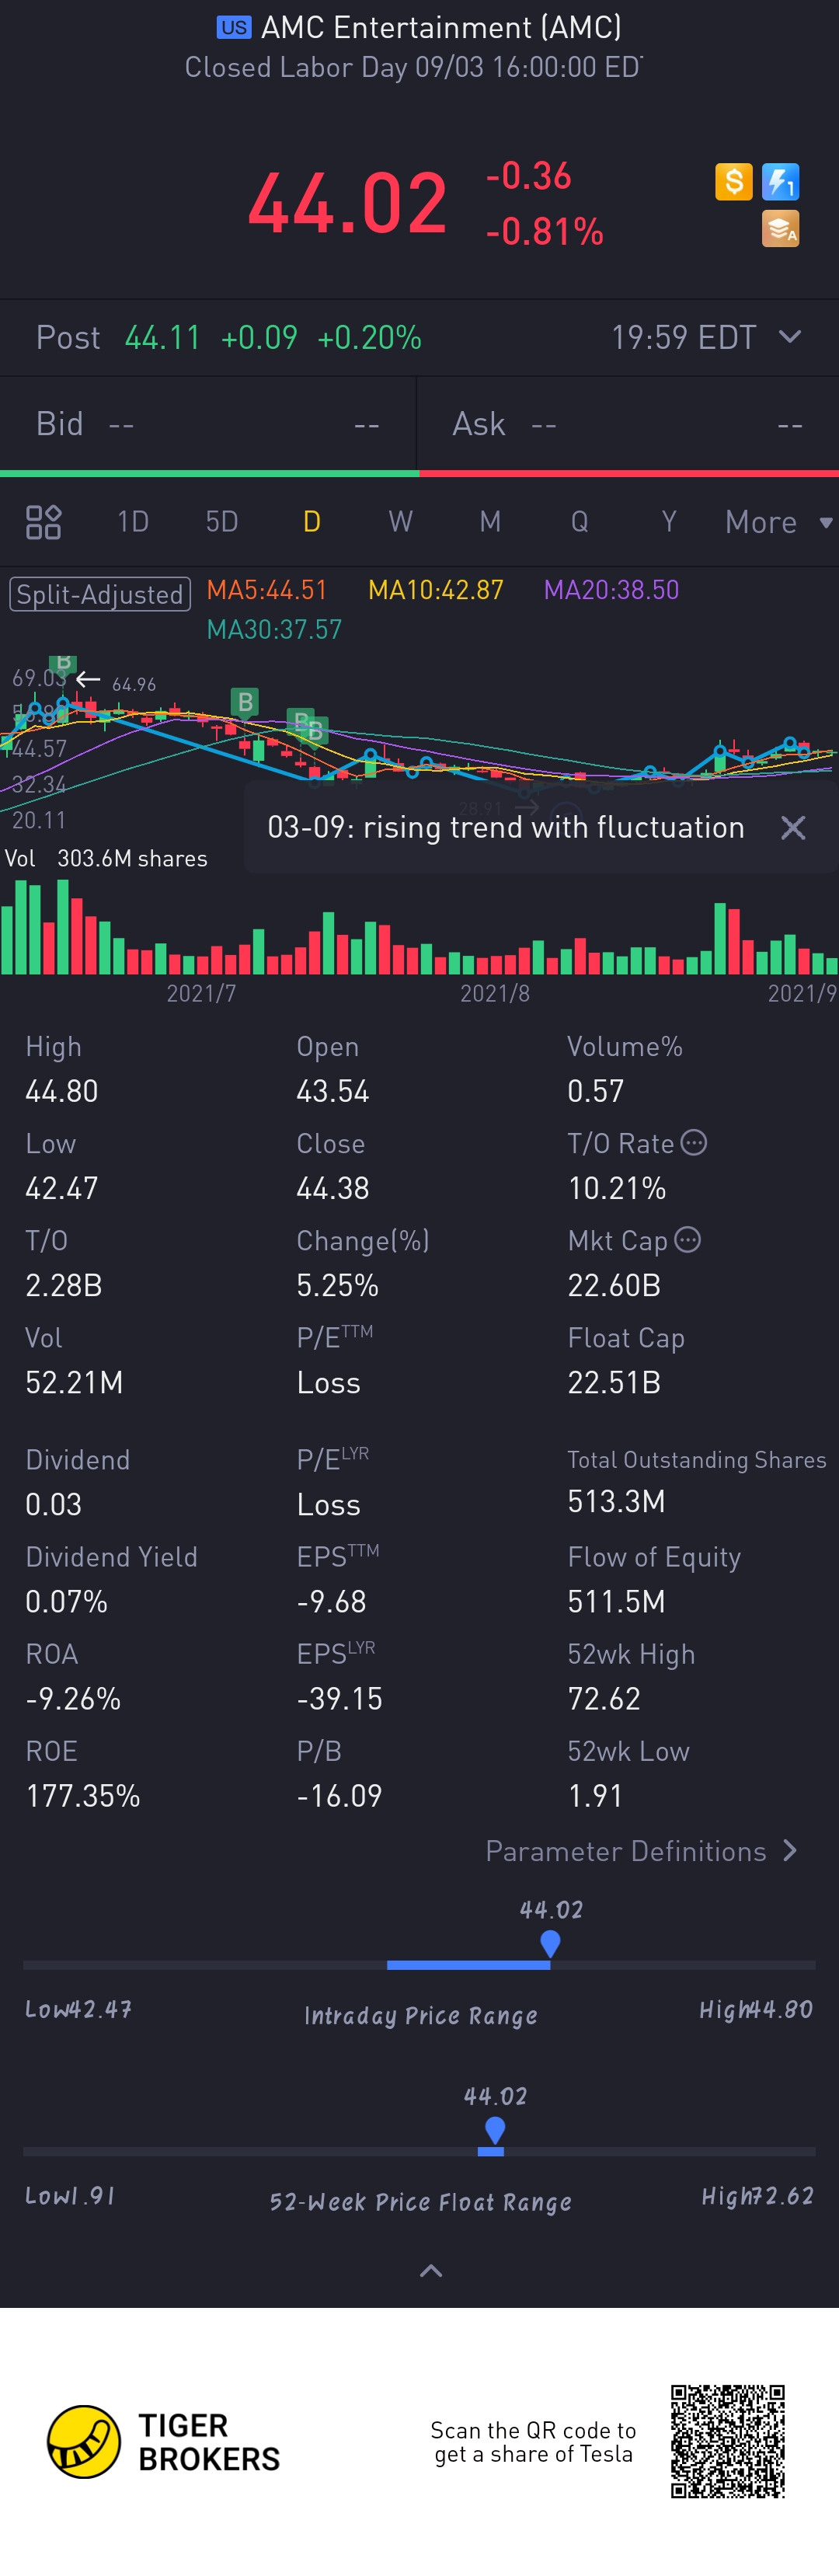839x2576 pixels.
Task: Select the W weekly chart tab
Action: (x=400, y=522)
